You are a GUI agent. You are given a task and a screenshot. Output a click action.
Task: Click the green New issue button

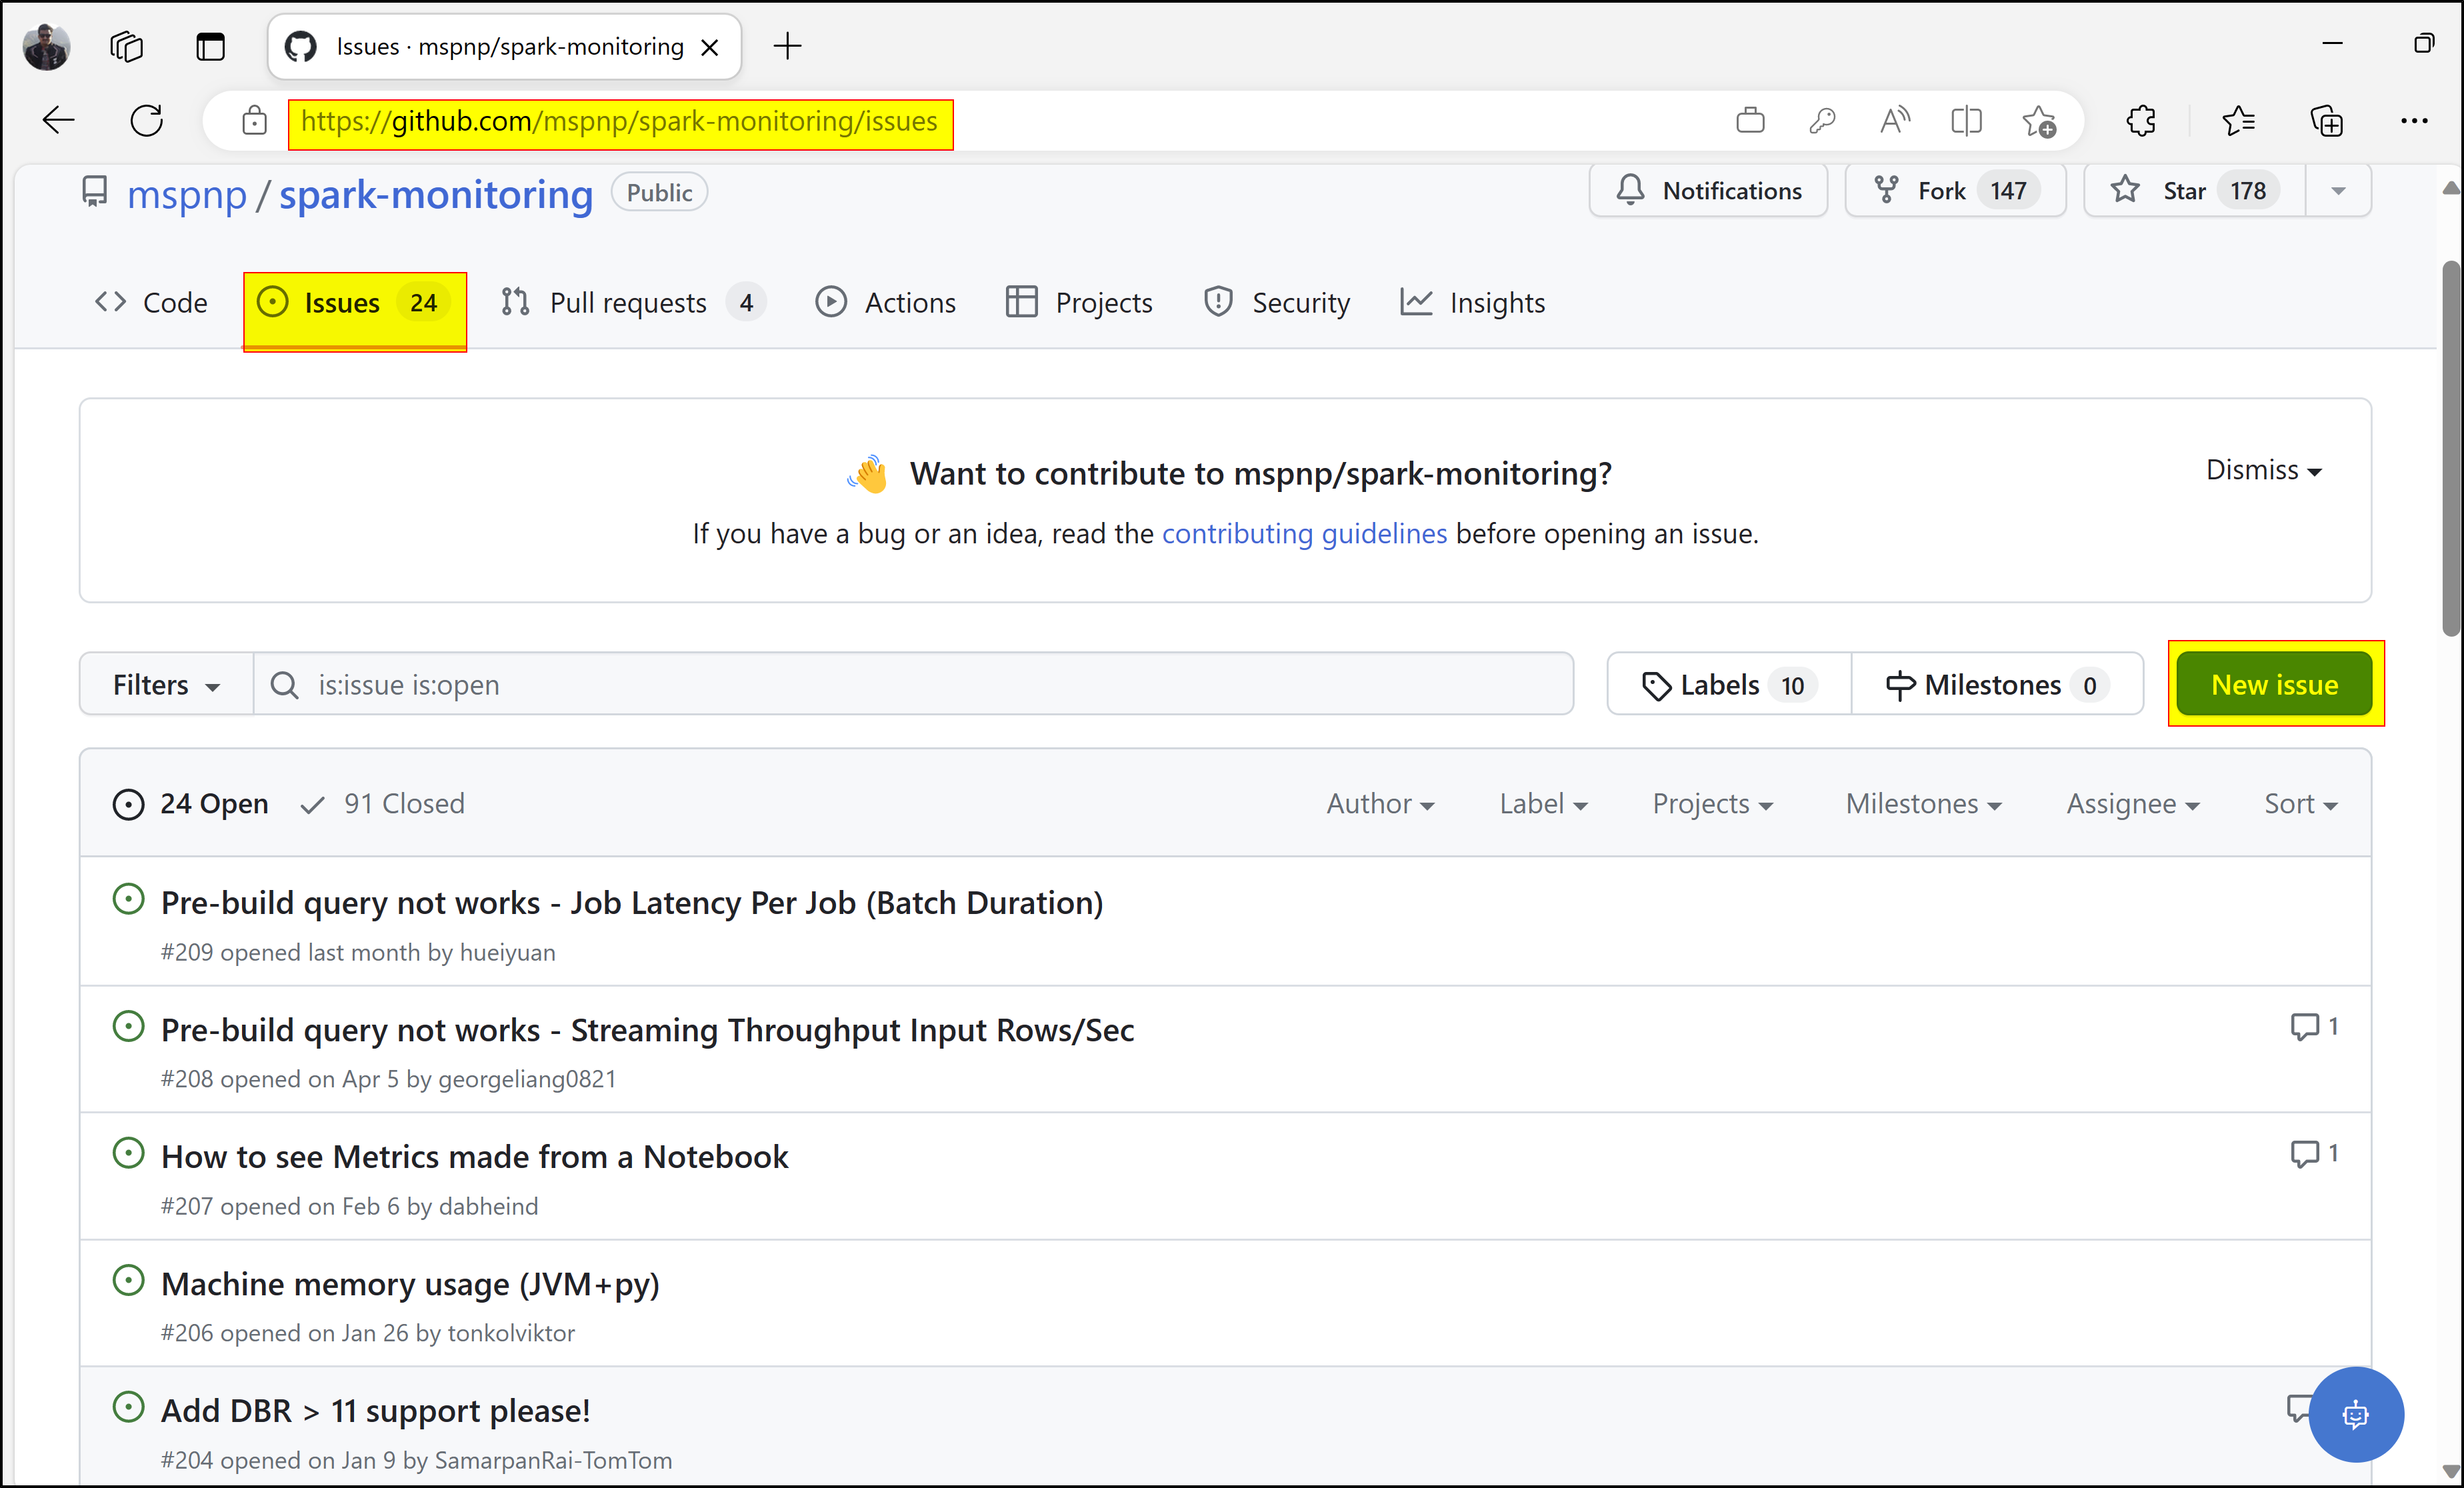tap(2274, 684)
